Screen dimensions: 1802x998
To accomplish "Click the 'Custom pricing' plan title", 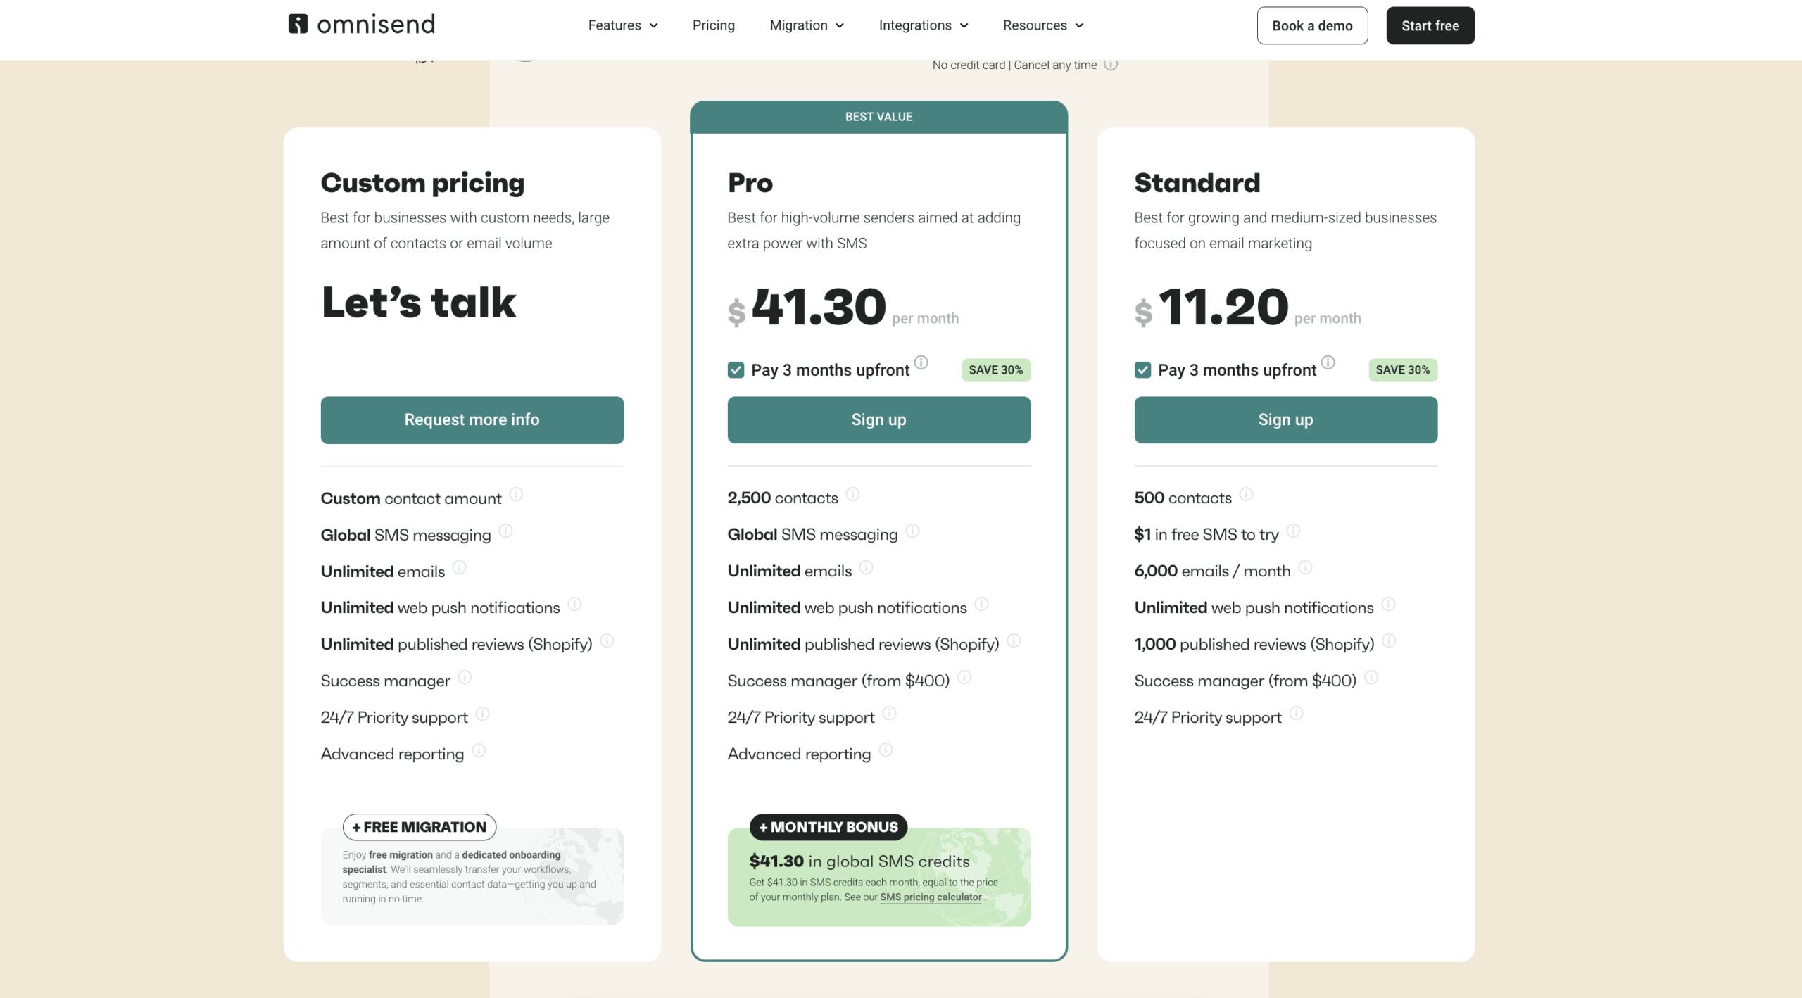I will coord(423,183).
